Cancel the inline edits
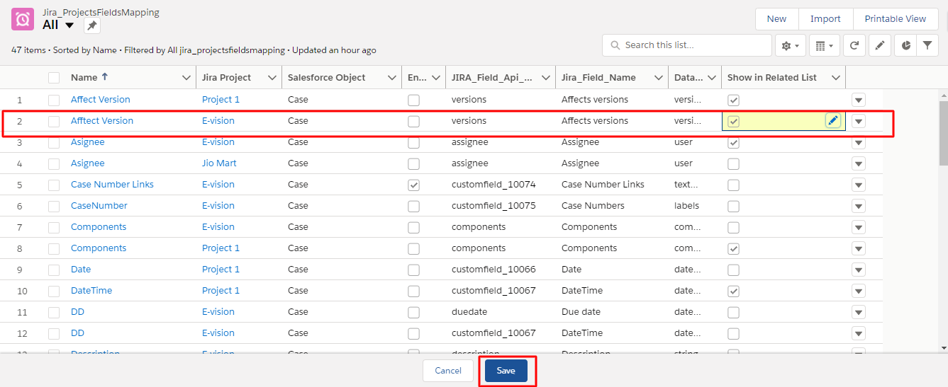This screenshot has width=948, height=387. click(448, 371)
